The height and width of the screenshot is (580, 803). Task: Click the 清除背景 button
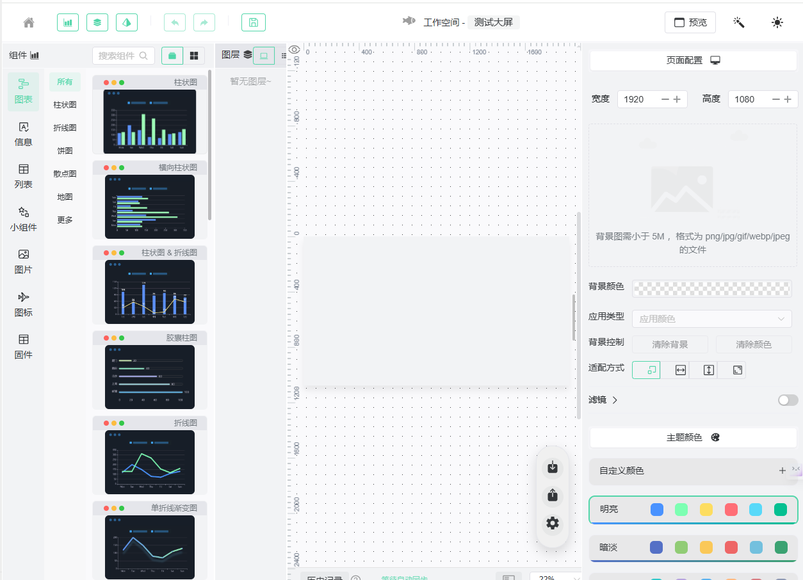(670, 344)
